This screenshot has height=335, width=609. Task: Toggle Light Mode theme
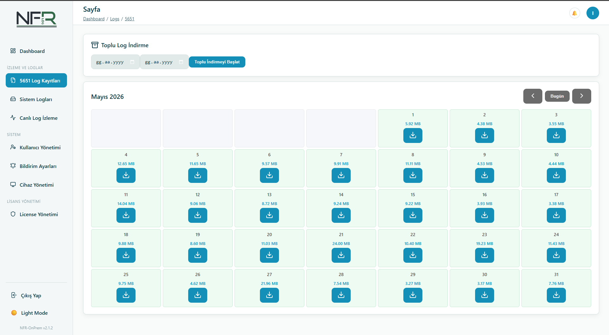(x=36, y=313)
